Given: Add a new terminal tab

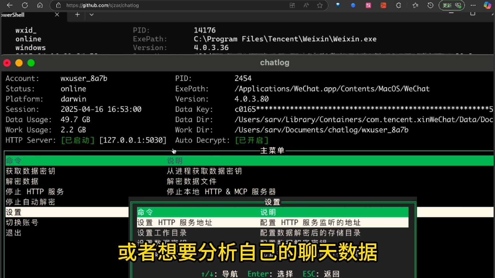Looking at the screenshot, I should pos(77,15).
